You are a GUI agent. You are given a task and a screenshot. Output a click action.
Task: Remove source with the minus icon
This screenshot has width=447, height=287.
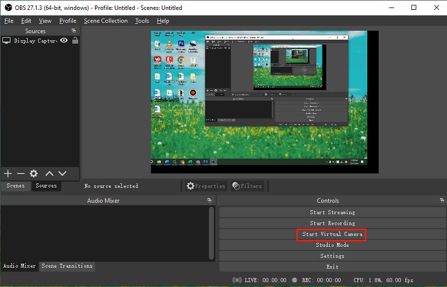(20, 173)
